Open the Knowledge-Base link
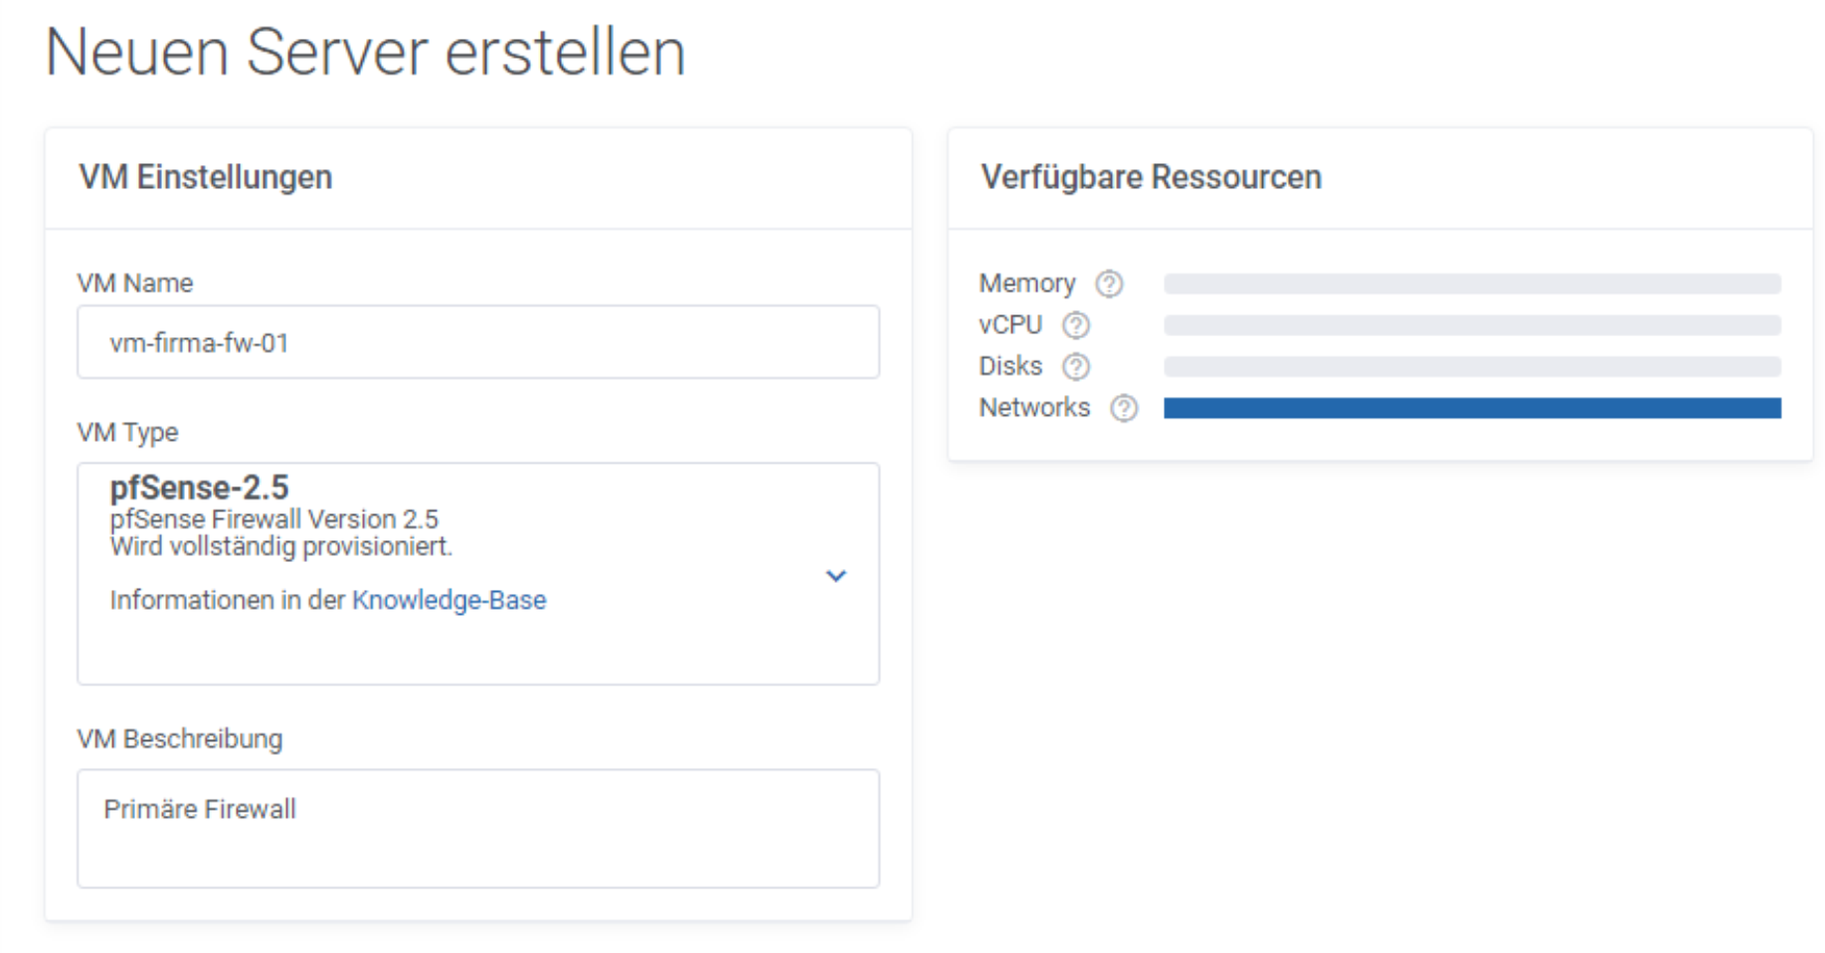Viewport: 1825px width, 953px height. [x=449, y=600]
